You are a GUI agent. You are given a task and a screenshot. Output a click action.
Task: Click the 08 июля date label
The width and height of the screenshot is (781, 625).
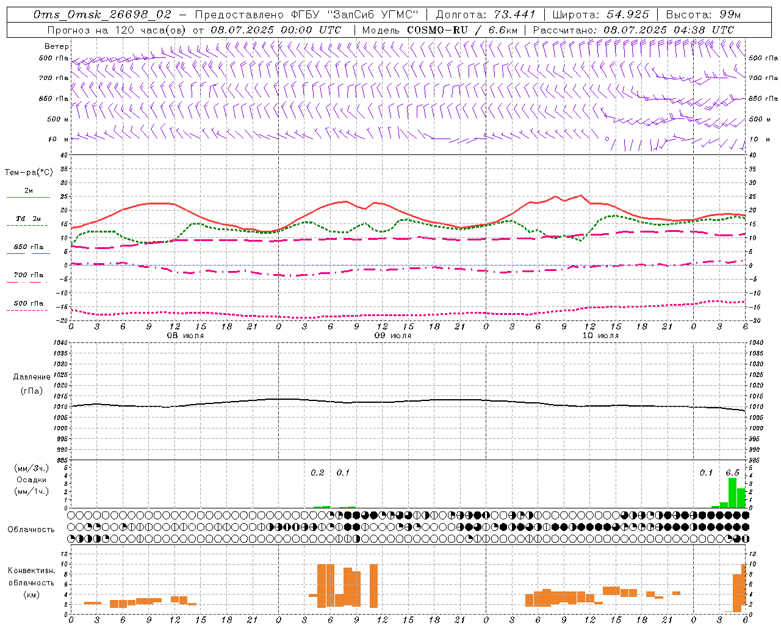(x=185, y=336)
